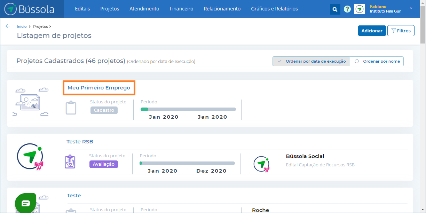Open the Projetos menu

tap(110, 9)
